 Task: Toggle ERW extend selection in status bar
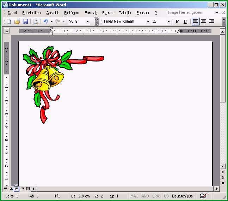pyautogui.click(x=156, y=196)
